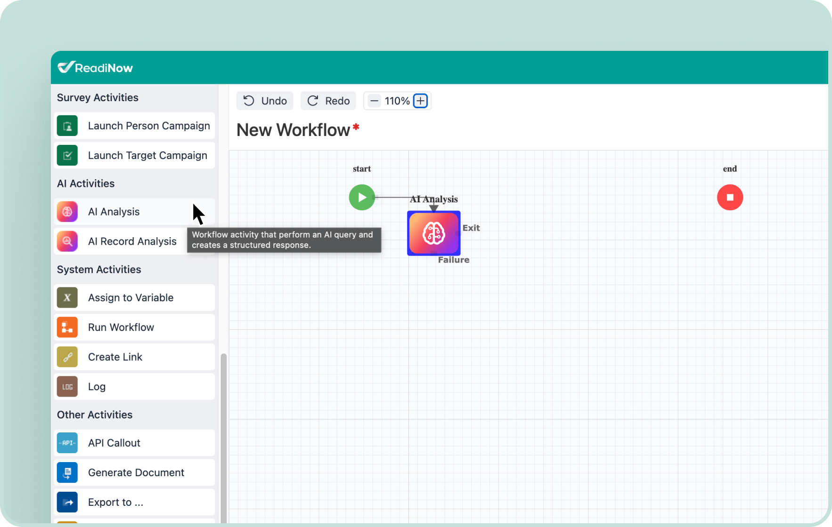Select the Launch Person Campaign icon
This screenshot has width=832, height=527.
67,126
